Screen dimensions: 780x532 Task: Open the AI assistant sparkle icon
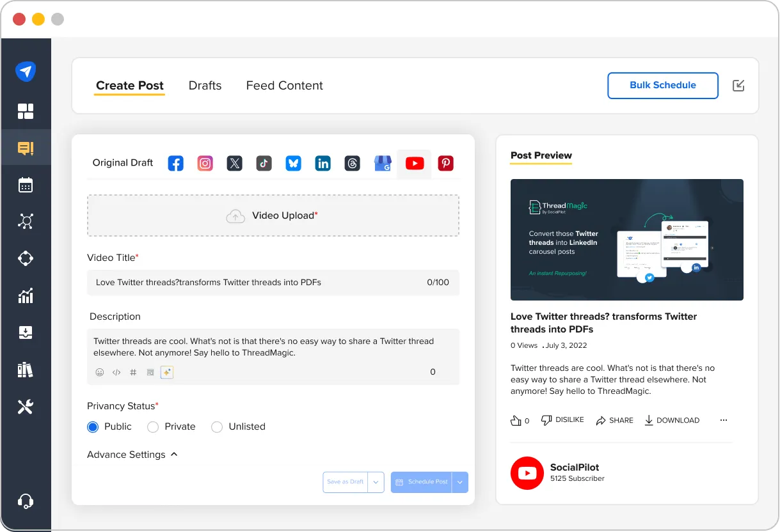(166, 372)
